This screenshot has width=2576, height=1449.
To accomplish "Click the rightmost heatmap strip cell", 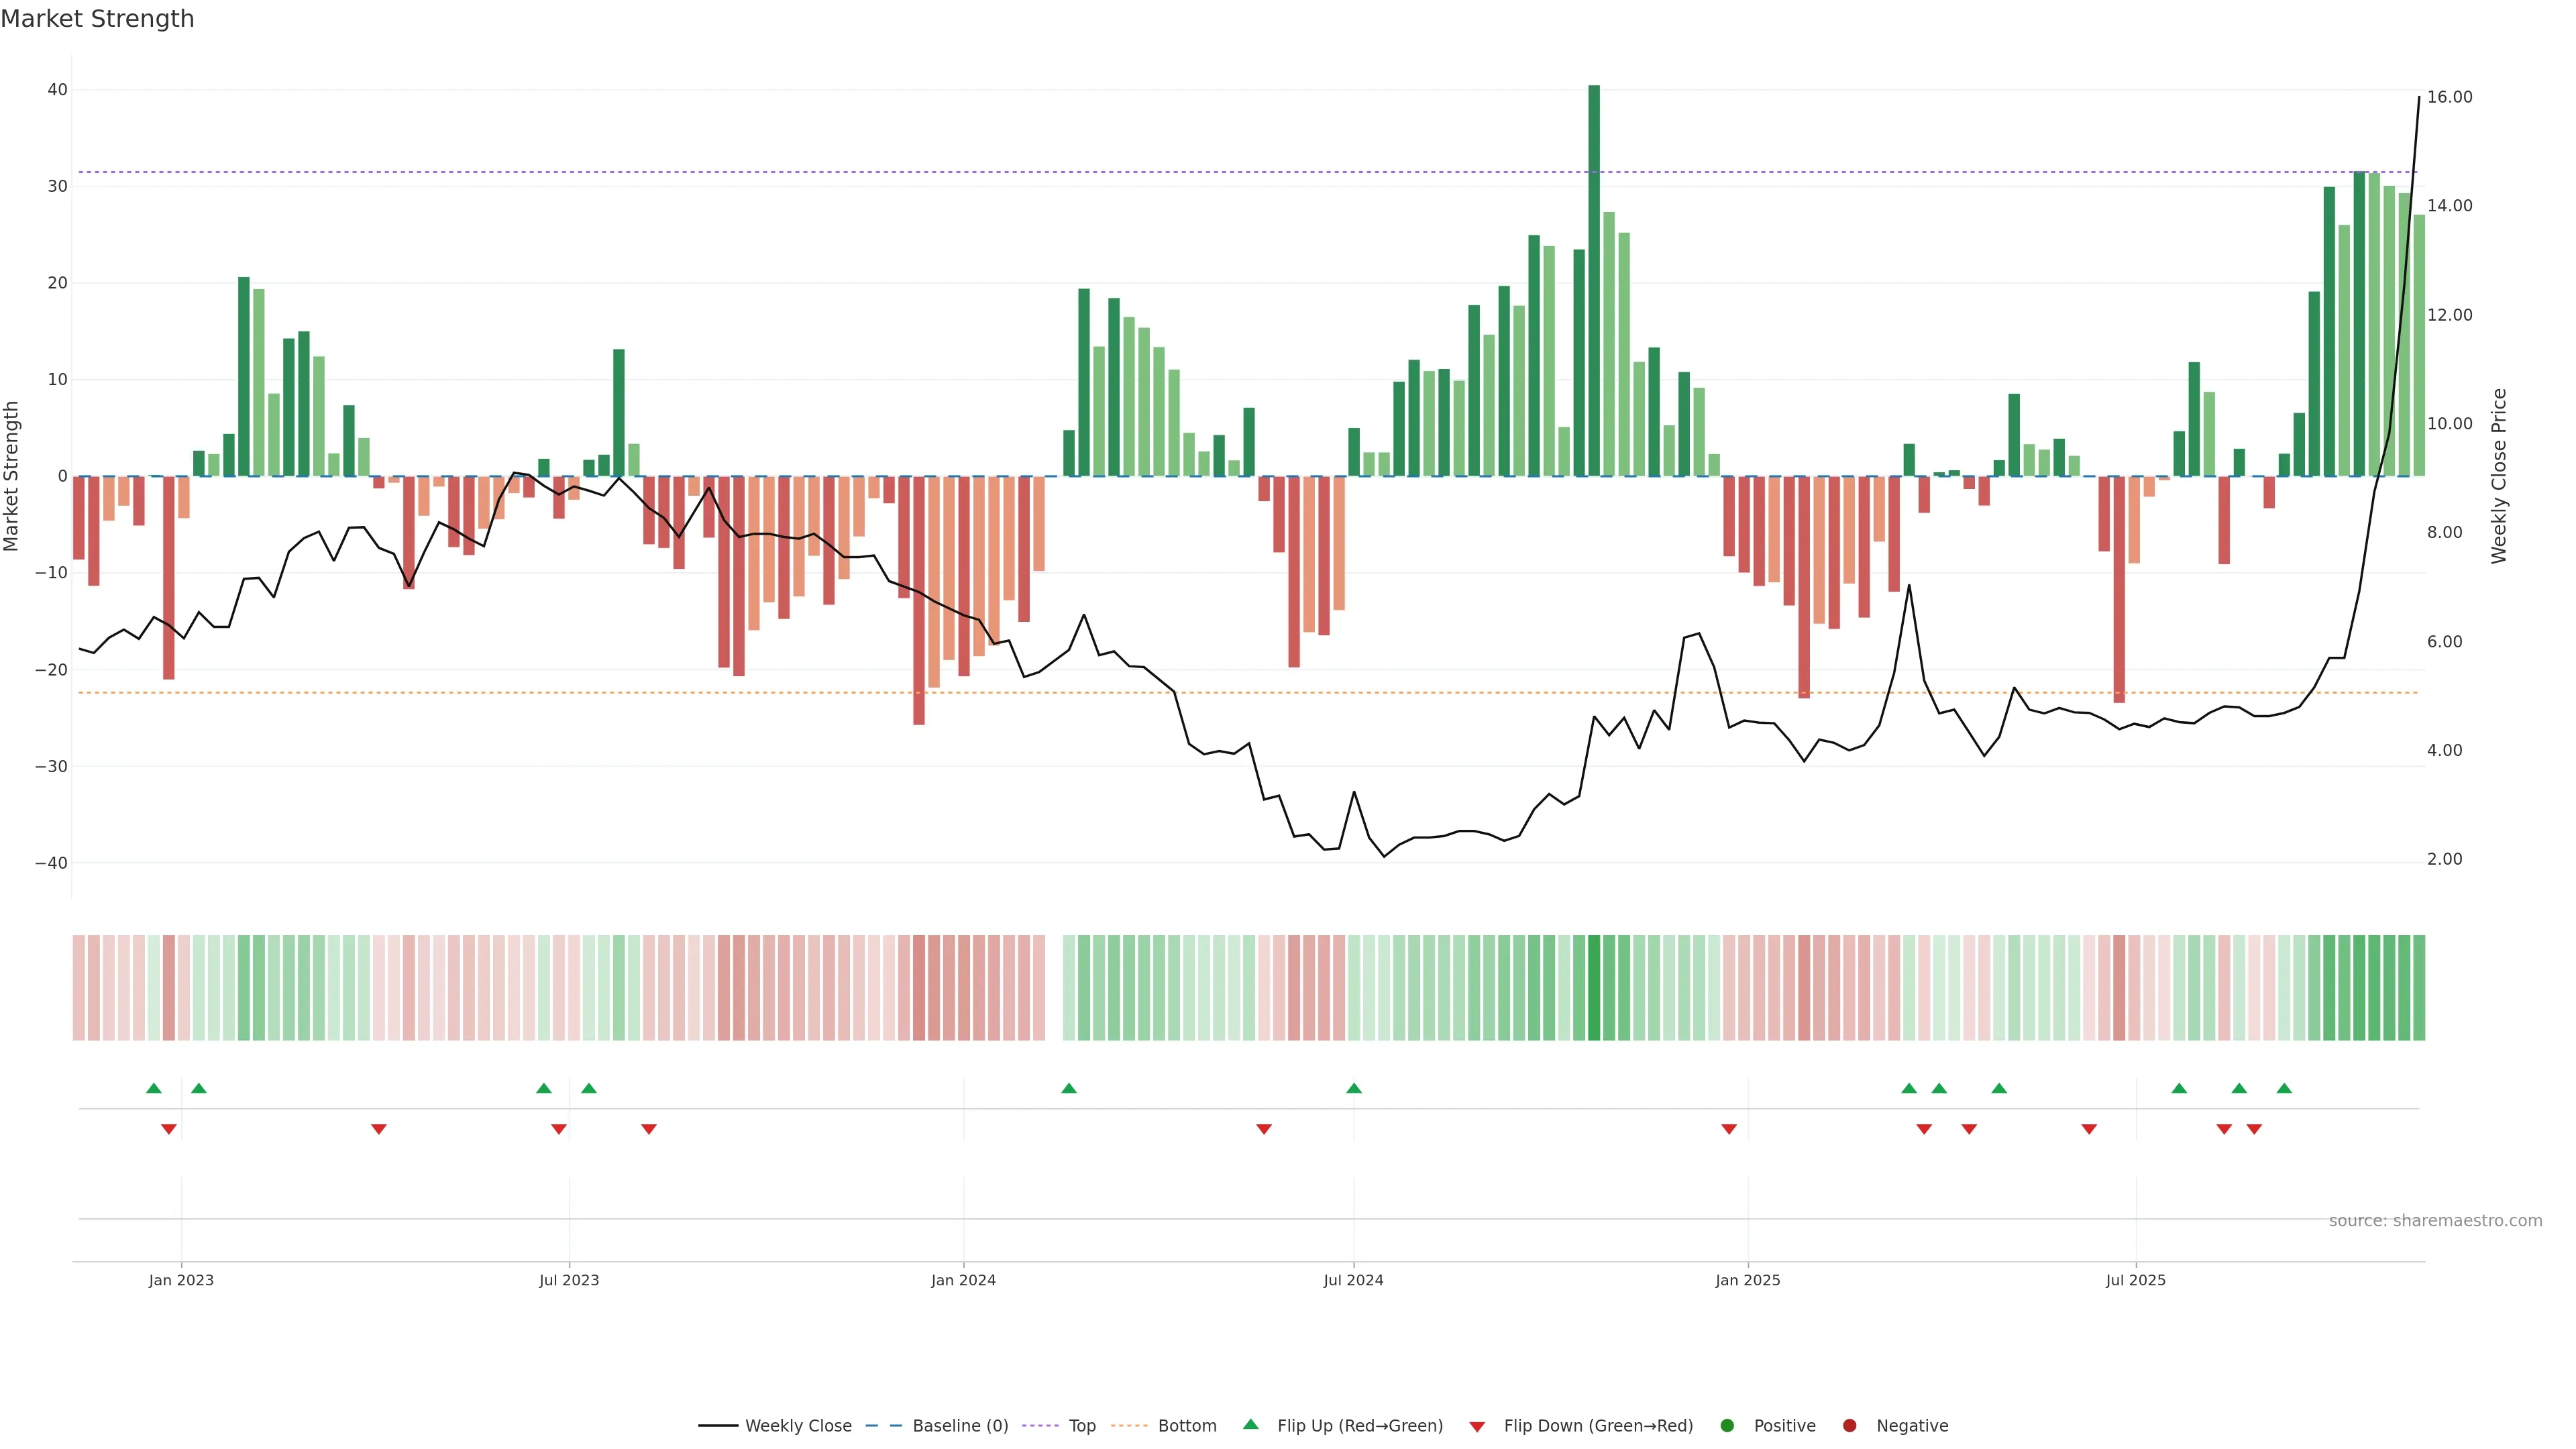I will click(x=2419, y=988).
